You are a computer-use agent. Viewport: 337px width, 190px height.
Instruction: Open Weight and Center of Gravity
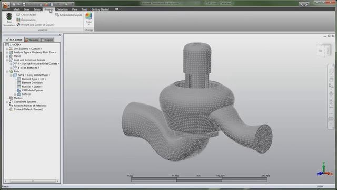pyautogui.click(x=35, y=25)
